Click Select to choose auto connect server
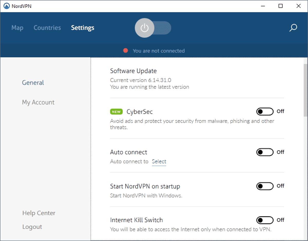Image resolution: width=308 pixels, height=241 pixels. [159, 162]
